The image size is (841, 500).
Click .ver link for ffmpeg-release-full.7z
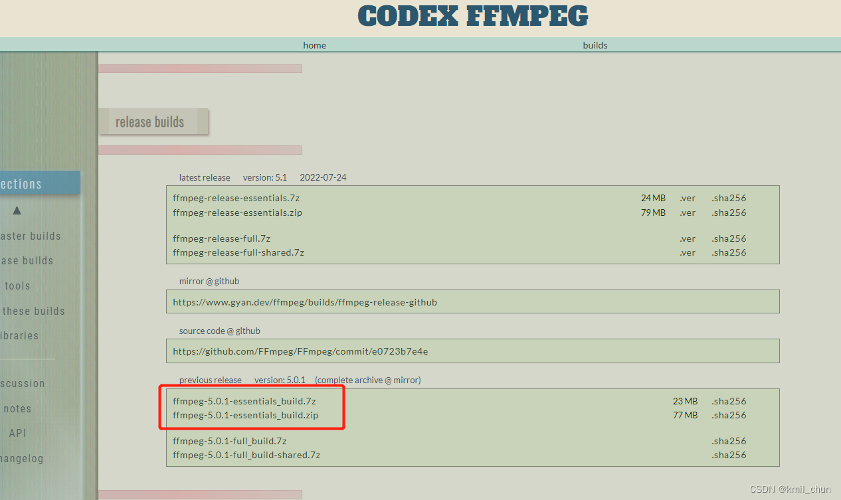pos(688,238)
